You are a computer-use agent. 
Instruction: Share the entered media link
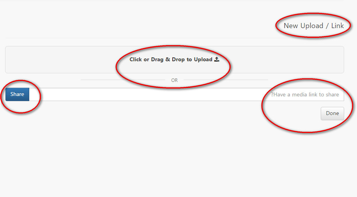tap(17, 94)
